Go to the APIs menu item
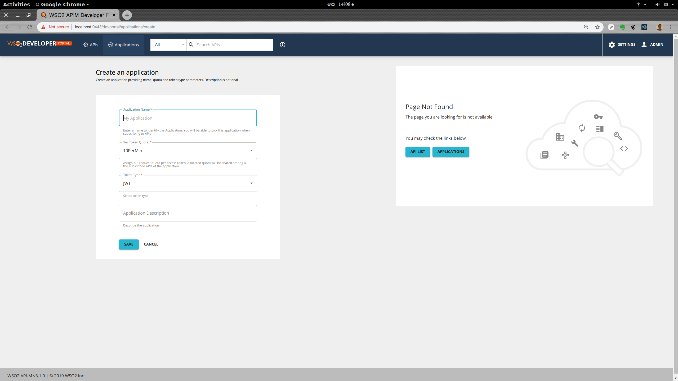678x381 pixels. [91, 45]
